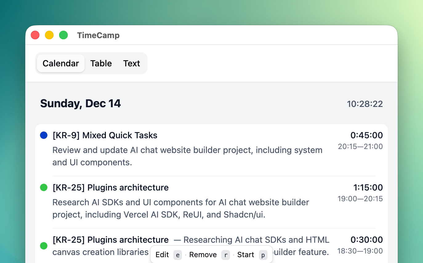Click the 'r' shortcut badge next to Remove
Screen dimensions: 423x263
pyautogui.click(x=225, y=255)
